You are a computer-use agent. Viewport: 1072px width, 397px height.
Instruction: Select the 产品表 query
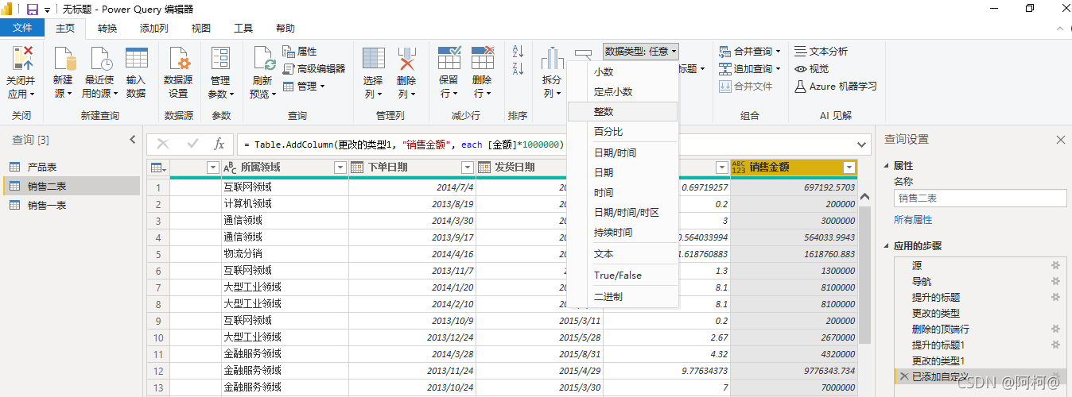pyautogui.click(x=71, y=168)
